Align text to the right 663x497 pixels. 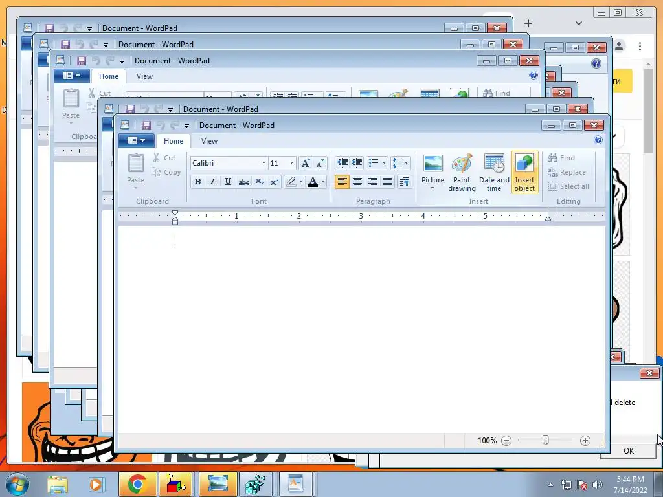coord(372,182)
